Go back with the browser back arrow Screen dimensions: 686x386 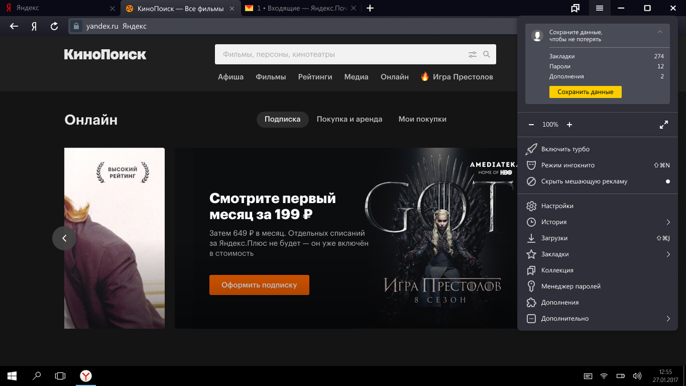click(x=14, y=26)
